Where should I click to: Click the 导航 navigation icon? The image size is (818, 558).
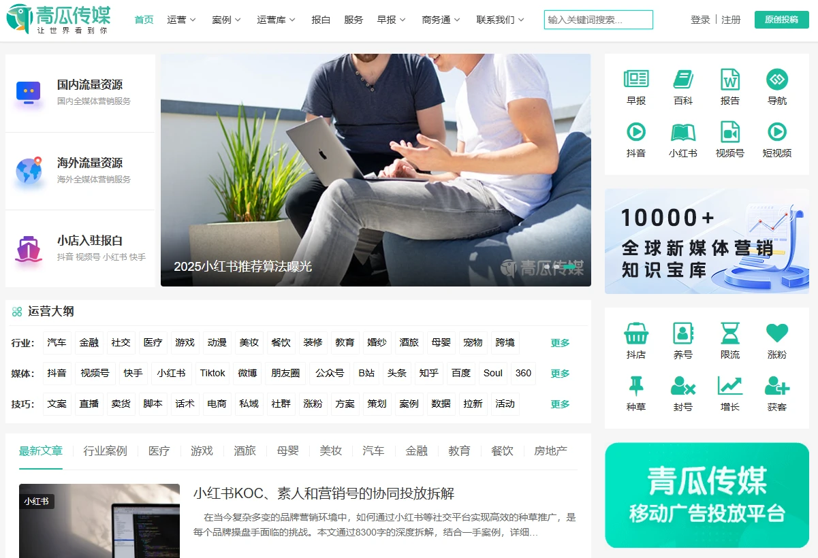tap(777, 80)
